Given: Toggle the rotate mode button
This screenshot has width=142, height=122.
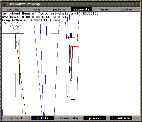Looking at the screenshot, I should pyautogui.click(x=43, y=118).
